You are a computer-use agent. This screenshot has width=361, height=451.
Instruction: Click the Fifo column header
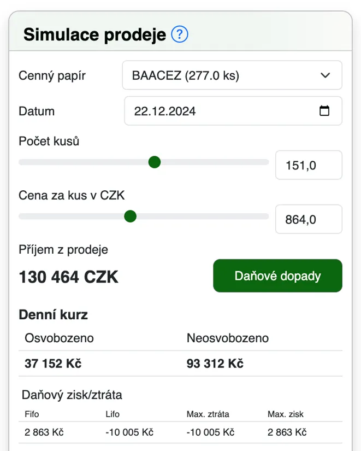point(32,414)
